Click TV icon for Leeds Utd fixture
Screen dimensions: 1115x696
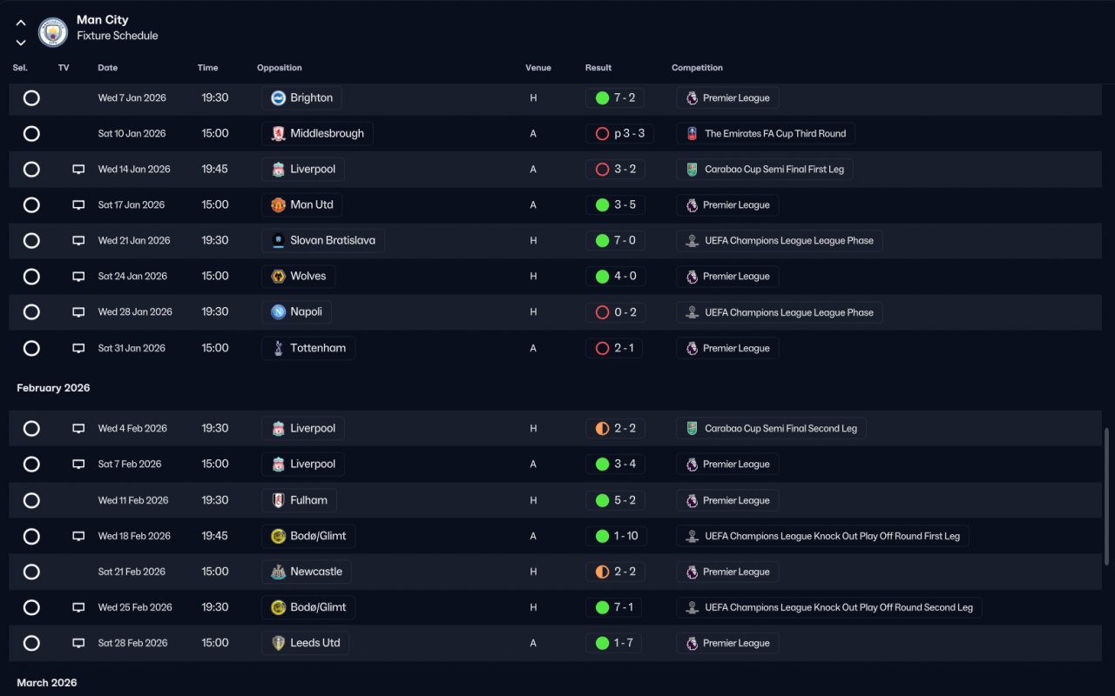[x=78, y=644]
